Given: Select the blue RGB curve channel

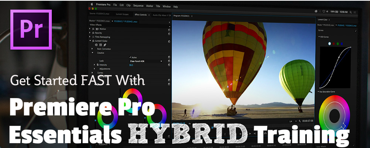Looking at the screenshot, I should pyautogui.click(x=342, y=44).
